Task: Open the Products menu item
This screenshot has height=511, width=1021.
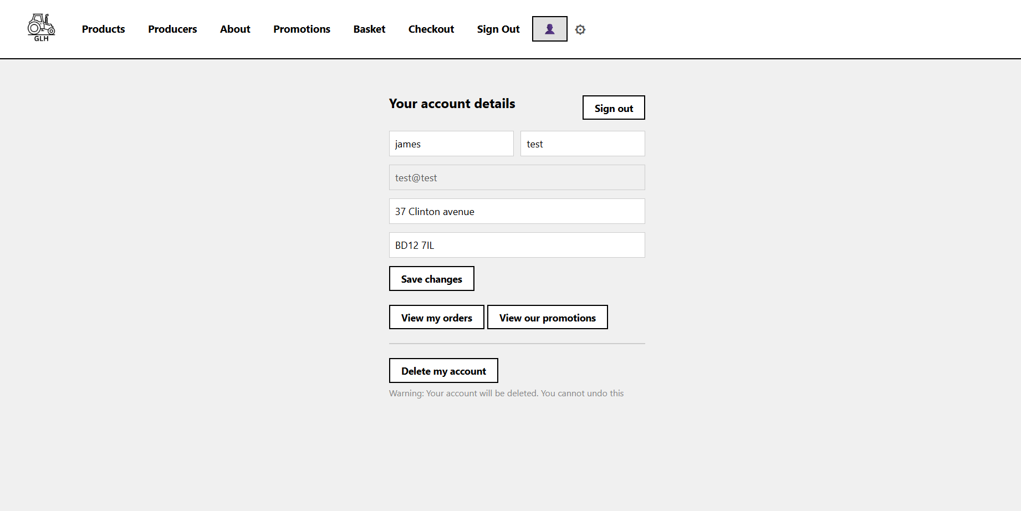Action: [103, 29]
